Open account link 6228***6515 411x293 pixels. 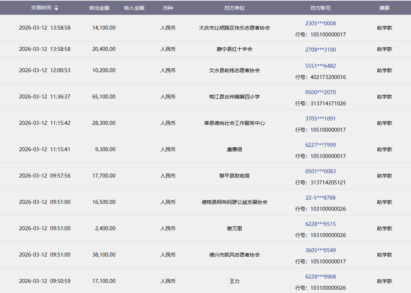(x=320, y=224)
